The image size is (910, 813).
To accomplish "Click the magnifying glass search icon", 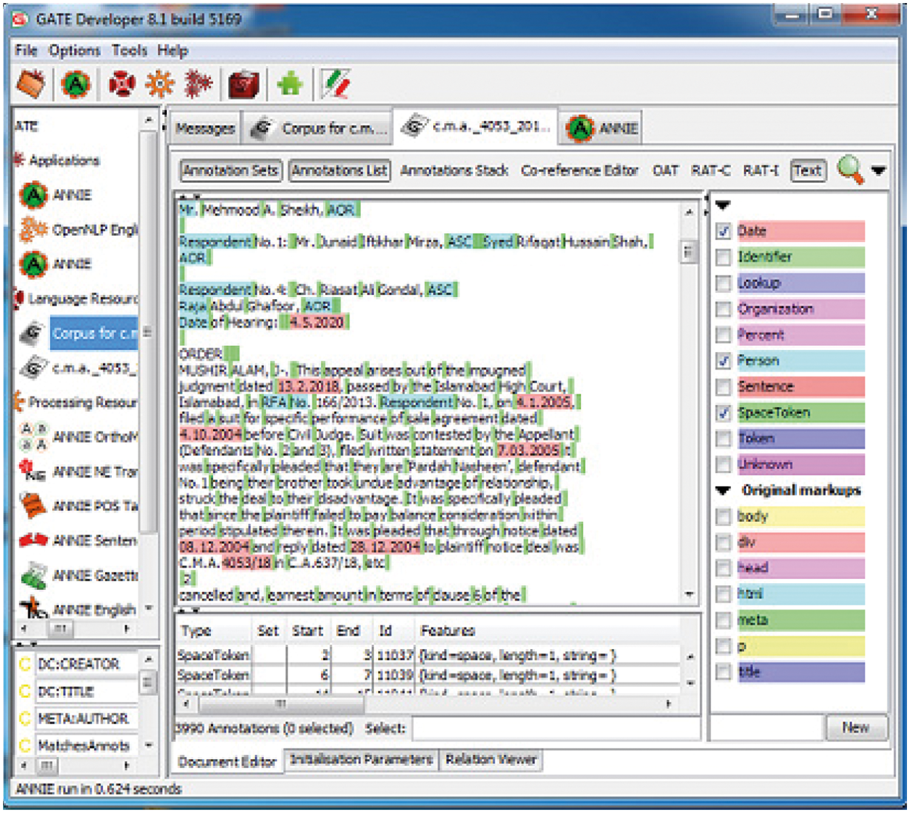I will click(850, 169).
